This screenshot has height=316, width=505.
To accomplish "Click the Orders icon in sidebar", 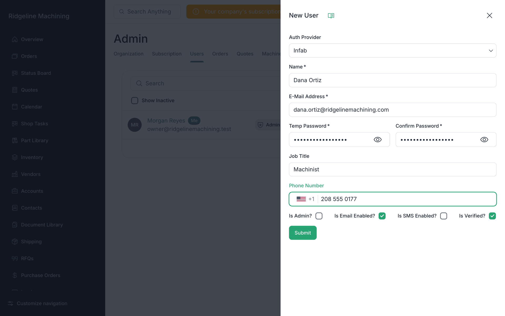I will pyautogui.click(x=15, y=56).
